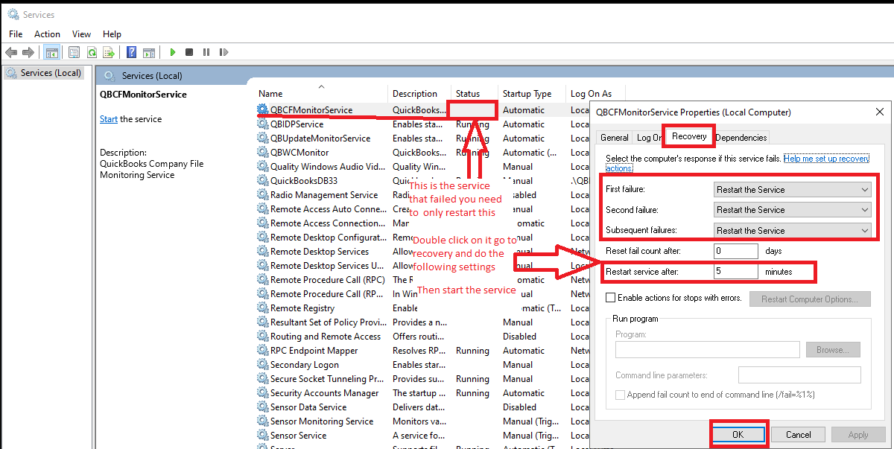Image resolution: width=894 pixels, height=449 pixels.
Task: Click the Start the service link
Action: coord(108,118)
